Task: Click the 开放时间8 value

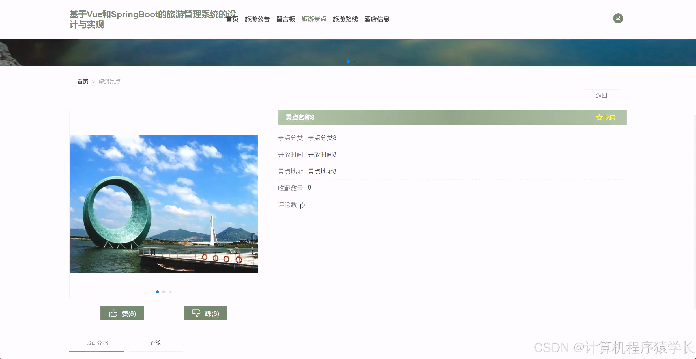Action: 322,155
